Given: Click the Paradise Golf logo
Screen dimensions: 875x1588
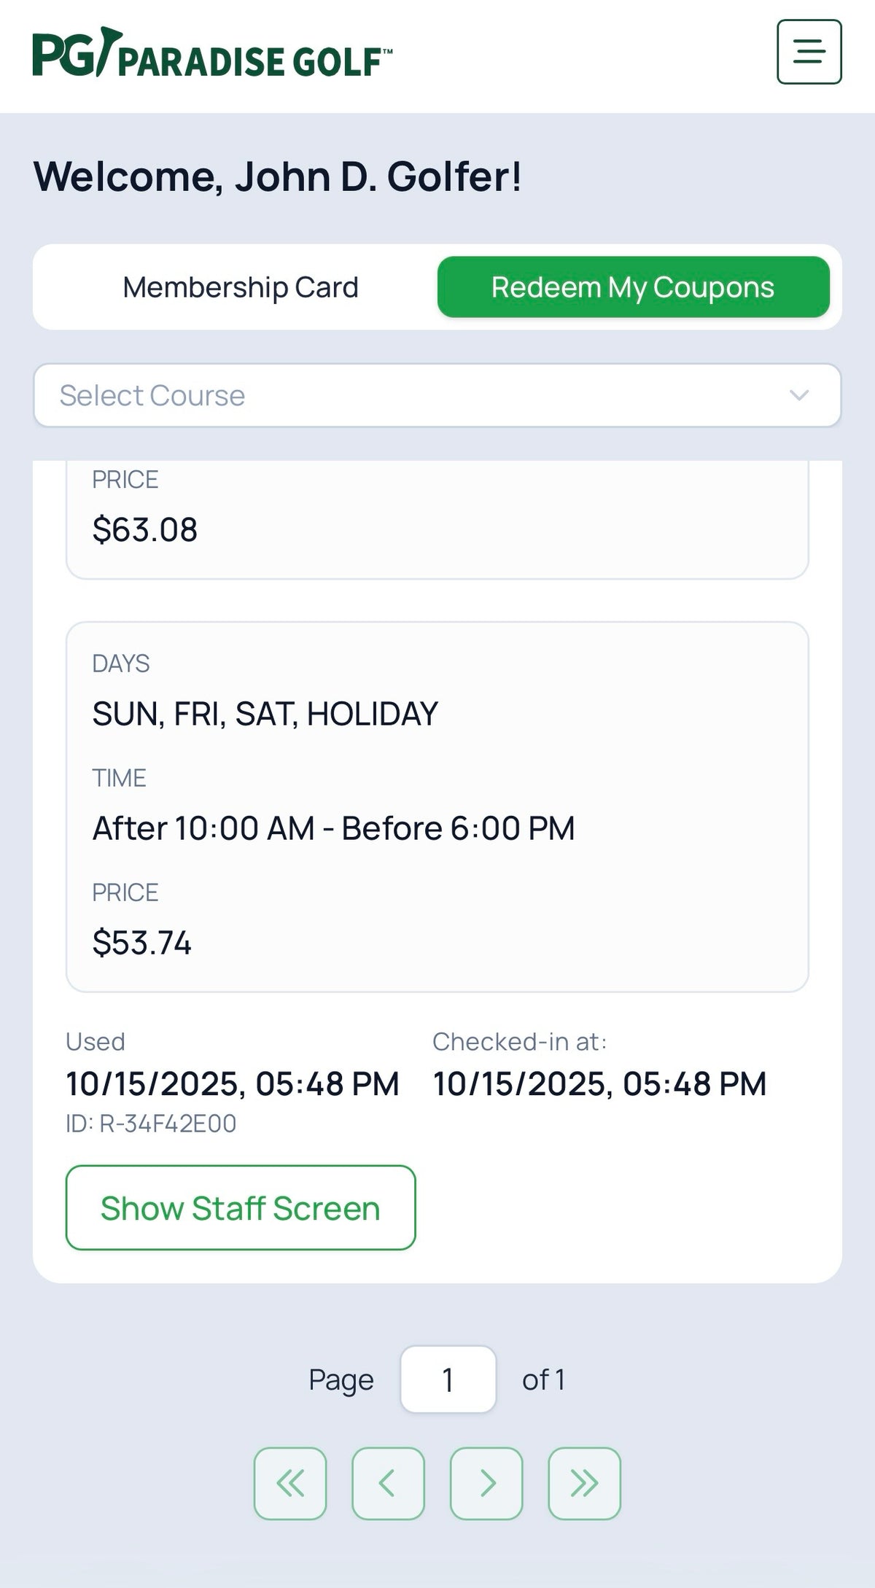Looking at the screenshot, I should [212, 54].
